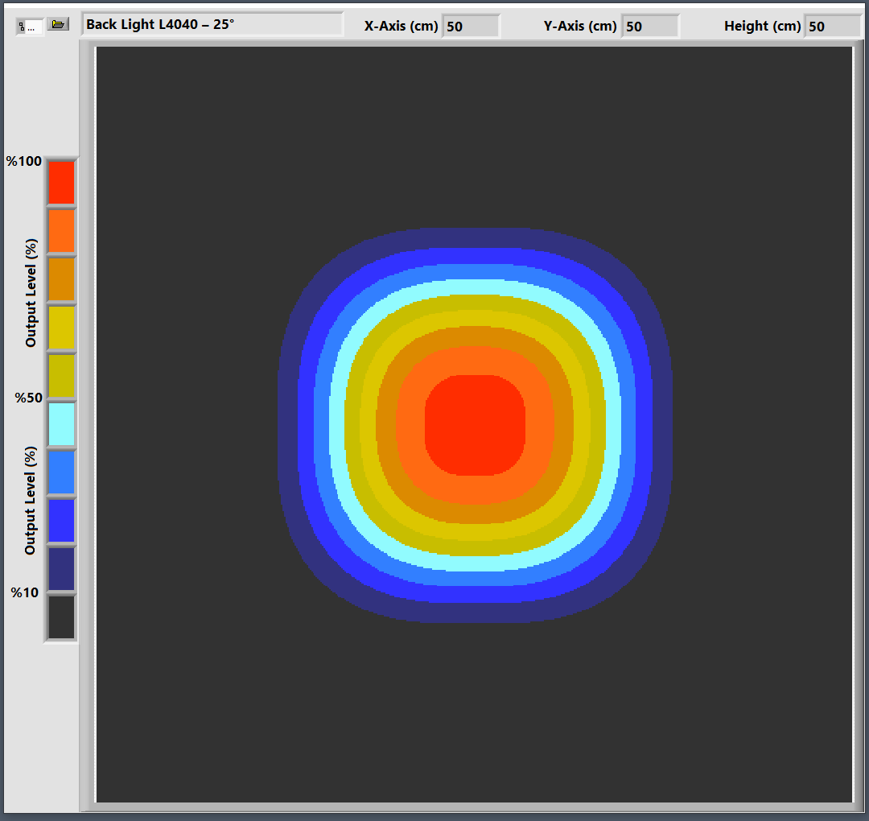Select the cyan 50% legend swatch
869x821 pixels.
(61, 424)
